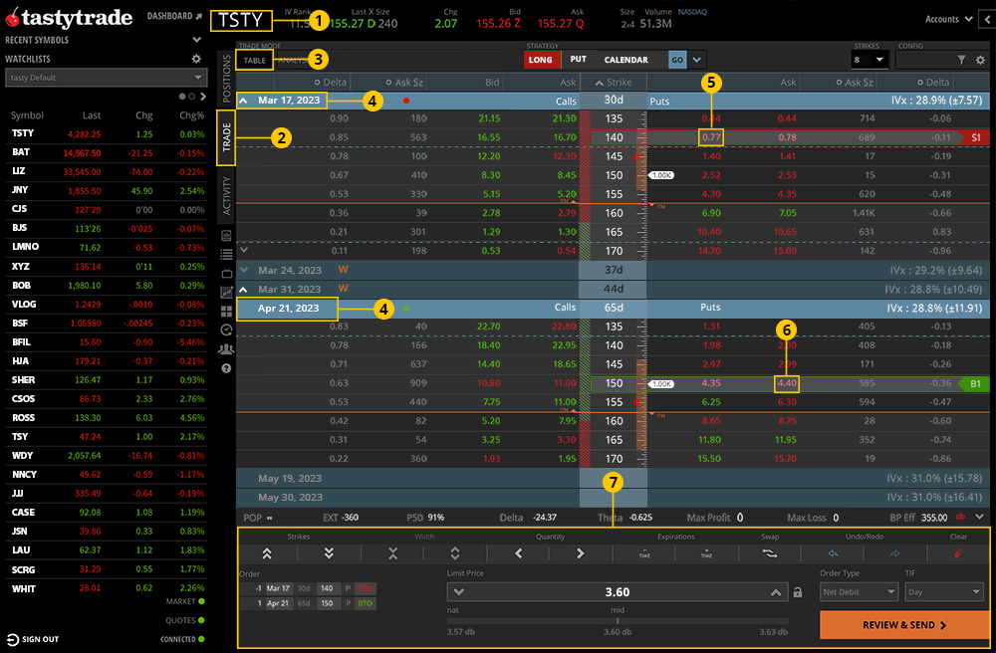Open the Config gear settings icon
The image size is (996, 653).
coord(980,60)
